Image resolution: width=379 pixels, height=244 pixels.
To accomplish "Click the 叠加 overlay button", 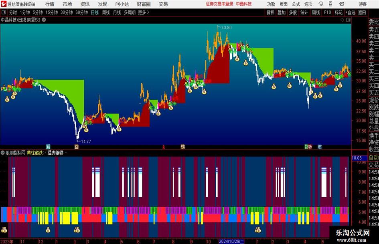I will coord(282,12).
